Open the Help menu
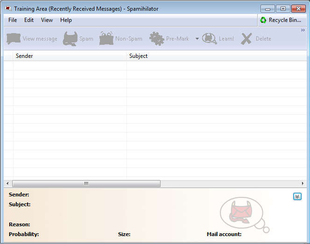 coord(66,20)
